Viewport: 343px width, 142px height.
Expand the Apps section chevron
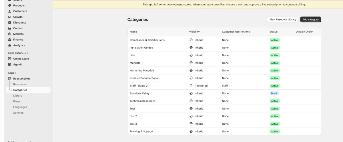16,73
